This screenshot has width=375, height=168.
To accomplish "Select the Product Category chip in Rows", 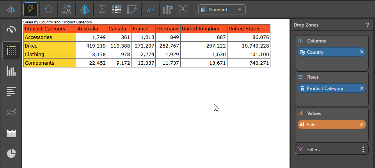I will (x=332, y=88).
